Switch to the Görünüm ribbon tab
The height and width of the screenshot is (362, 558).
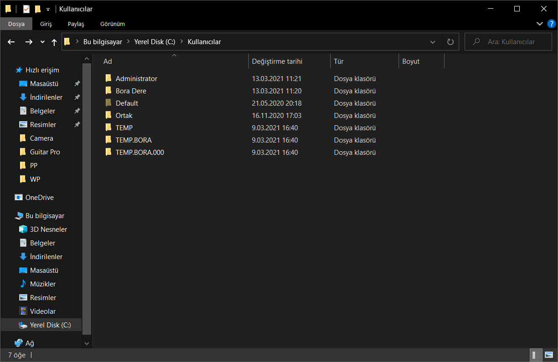[x=112, y=24]
